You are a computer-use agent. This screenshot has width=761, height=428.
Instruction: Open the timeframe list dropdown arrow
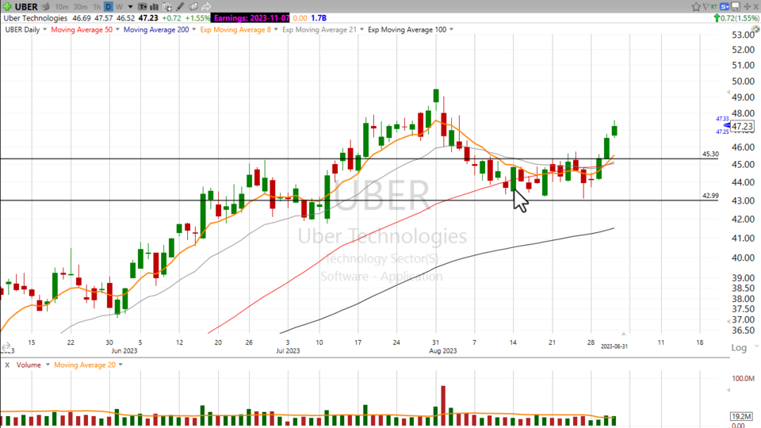point(130,7)
